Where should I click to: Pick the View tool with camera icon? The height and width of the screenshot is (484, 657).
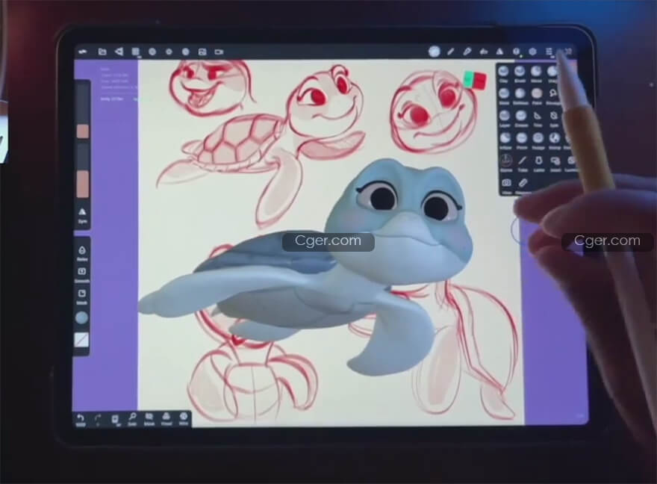(507, 185)
